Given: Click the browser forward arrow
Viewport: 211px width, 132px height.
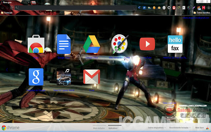Looking at the screenshot, I should click(7, 8).
